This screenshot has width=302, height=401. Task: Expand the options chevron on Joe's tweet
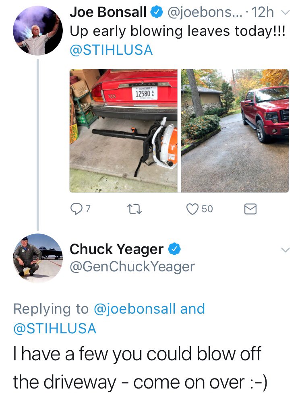click(285, 12)
